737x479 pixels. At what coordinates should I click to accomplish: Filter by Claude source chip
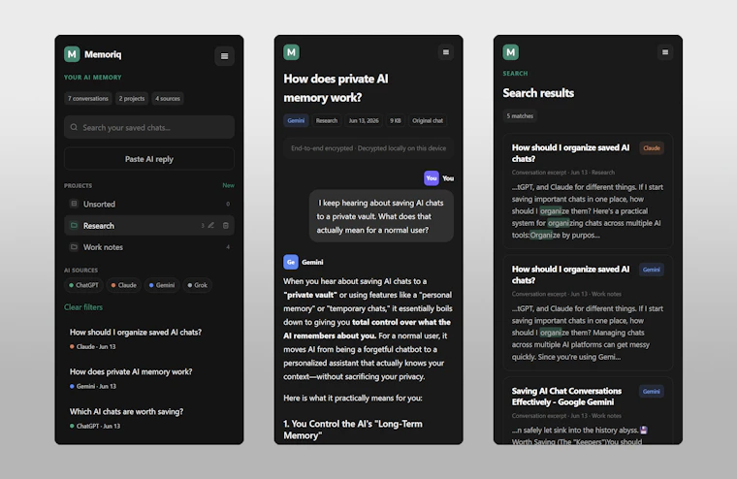click(x=123, y=285)
